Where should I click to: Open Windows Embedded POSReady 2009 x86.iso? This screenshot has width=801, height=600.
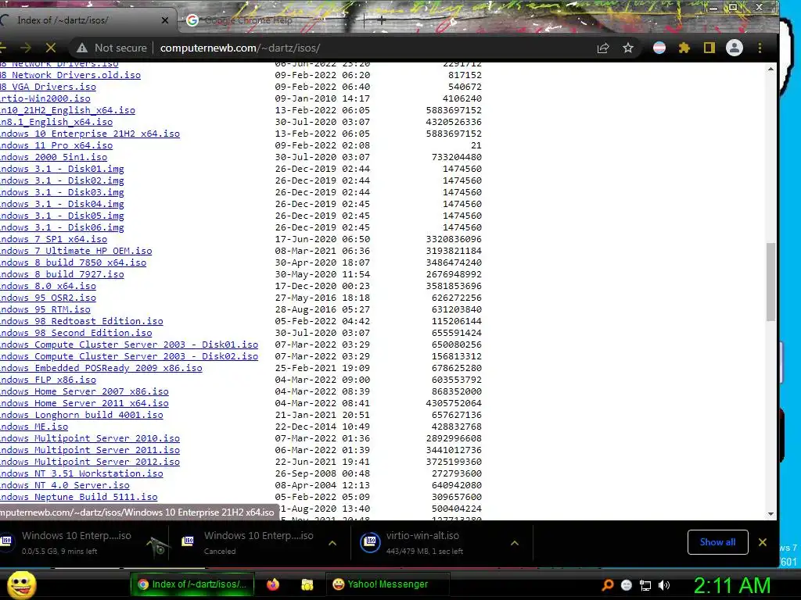(101, 369)
